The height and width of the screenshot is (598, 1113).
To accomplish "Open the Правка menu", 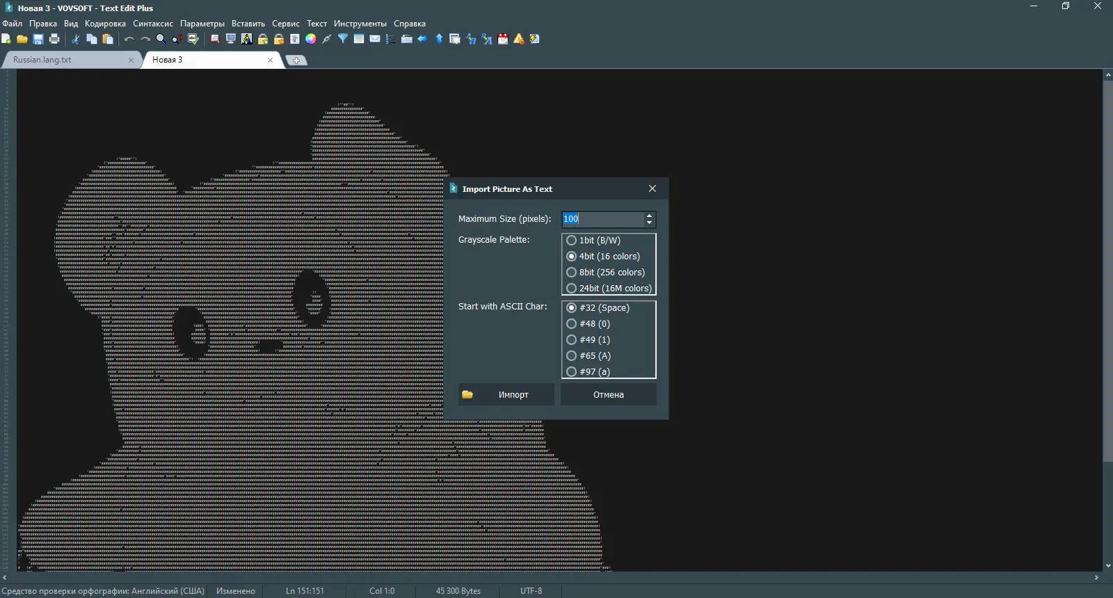I will [43, 24].
